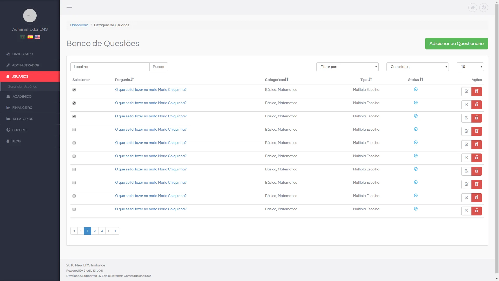Focus the Localizar search field
Screen dimensions: 499x281
coord(110,67)
